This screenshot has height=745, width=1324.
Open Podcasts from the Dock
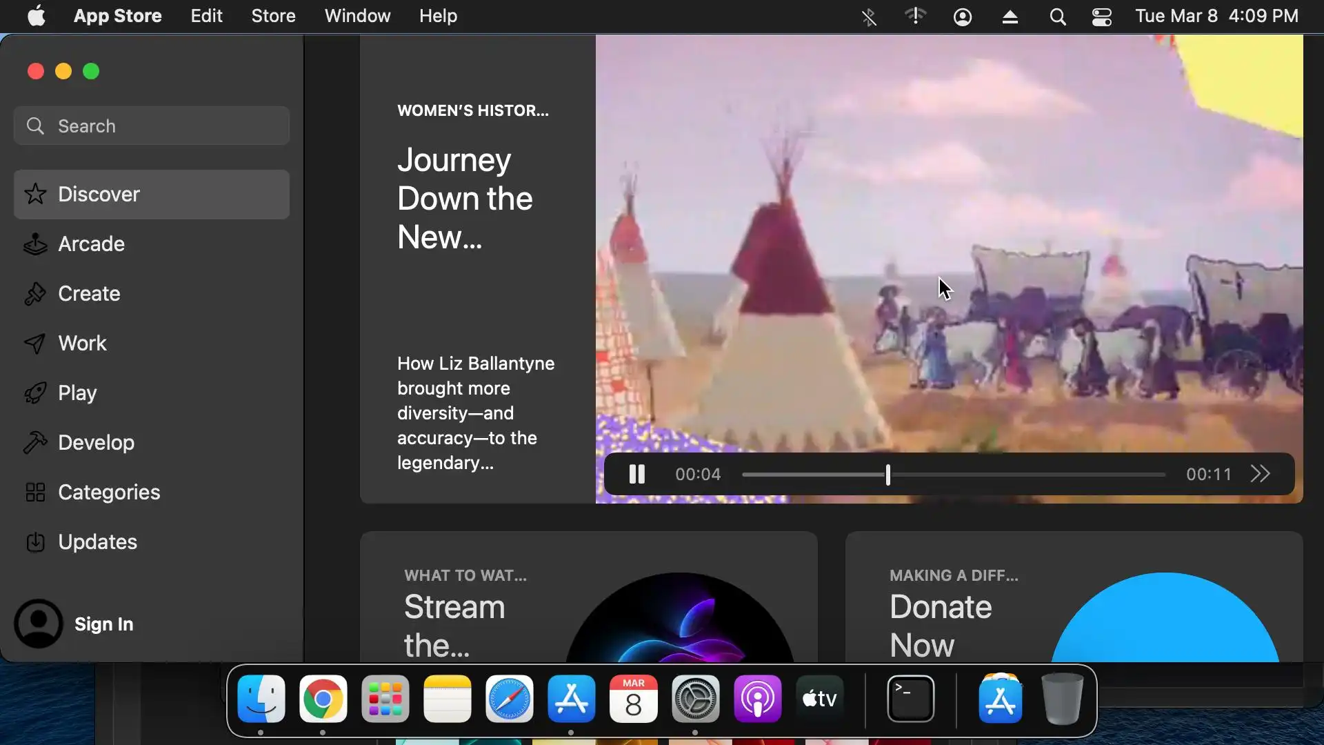click(x=757, y=699)
